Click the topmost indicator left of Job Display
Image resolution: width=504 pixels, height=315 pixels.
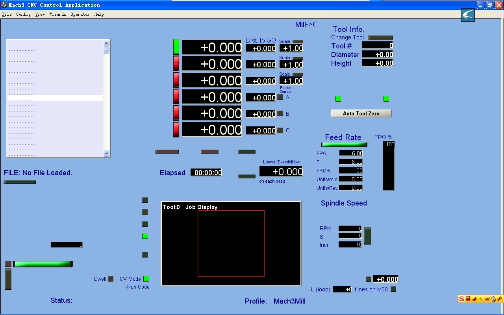[x=145, y=200]
